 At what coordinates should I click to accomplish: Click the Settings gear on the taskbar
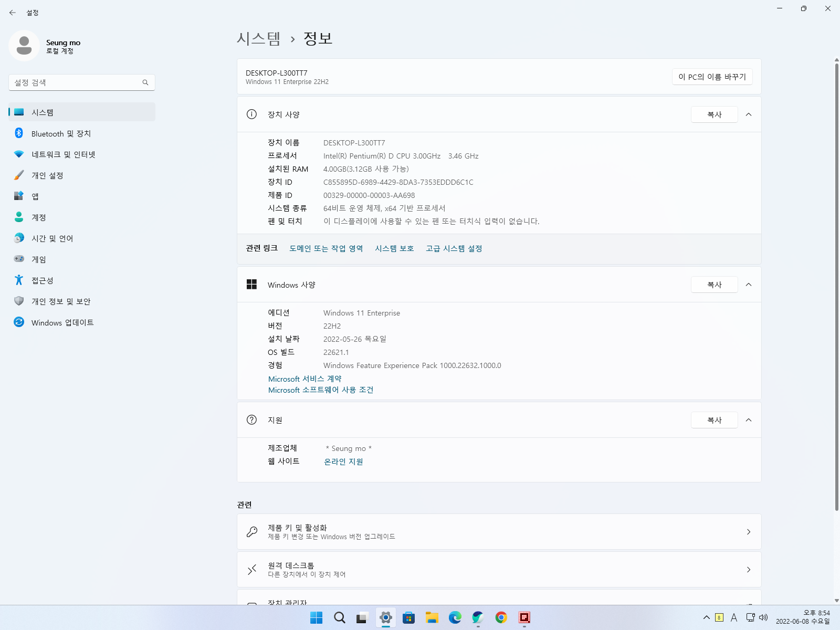(x=386, y=617)
